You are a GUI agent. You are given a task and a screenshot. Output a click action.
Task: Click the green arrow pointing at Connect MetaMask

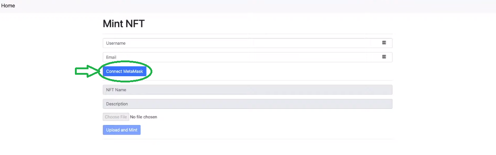click(x=87, y=71)
